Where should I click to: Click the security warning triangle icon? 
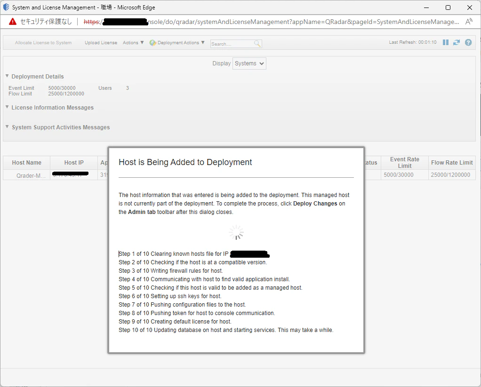13,22
